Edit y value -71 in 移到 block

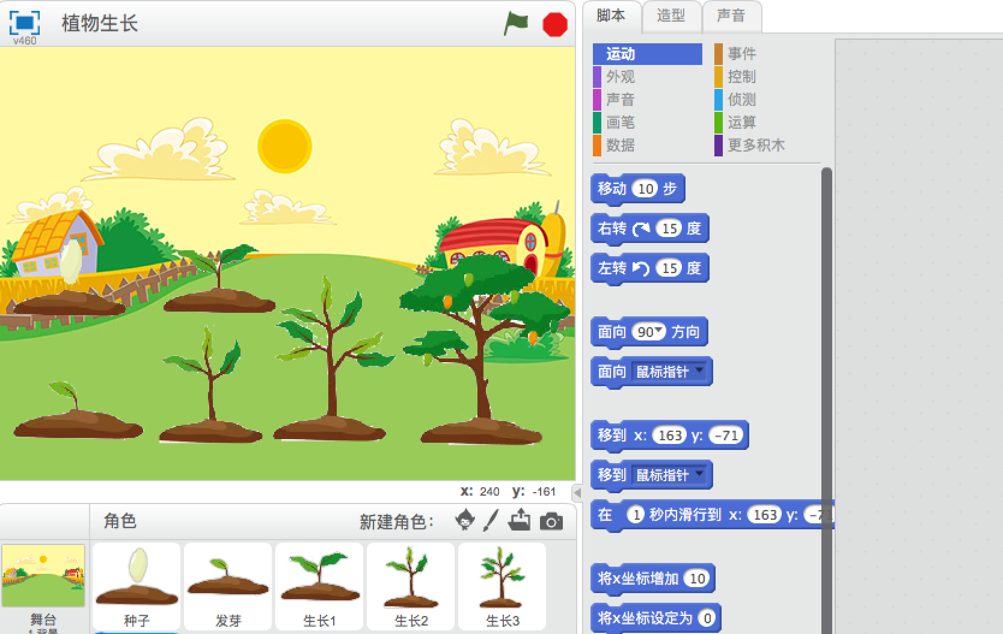726,435
